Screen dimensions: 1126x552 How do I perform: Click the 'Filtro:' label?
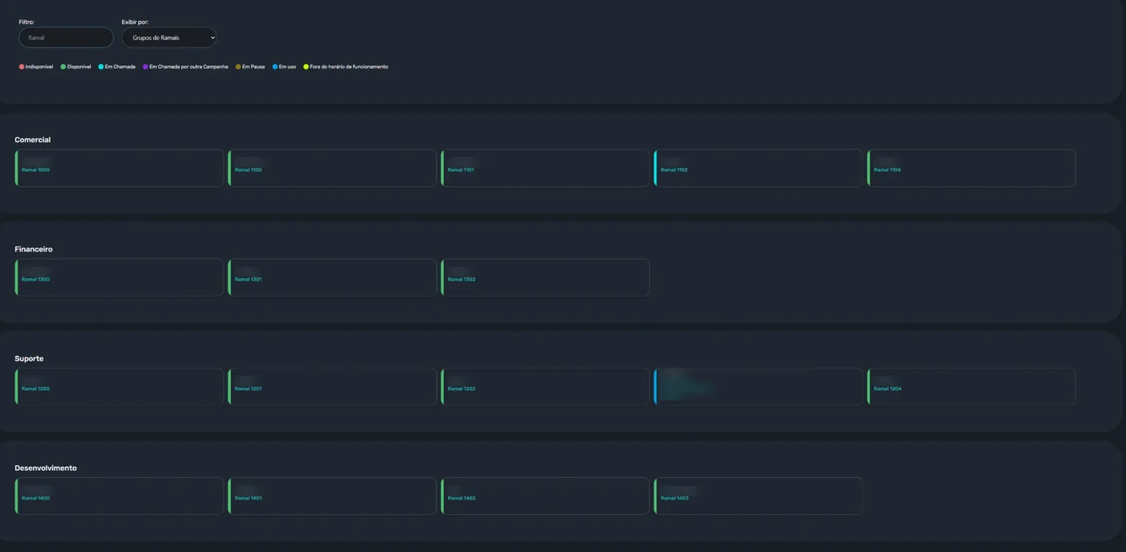27,22
